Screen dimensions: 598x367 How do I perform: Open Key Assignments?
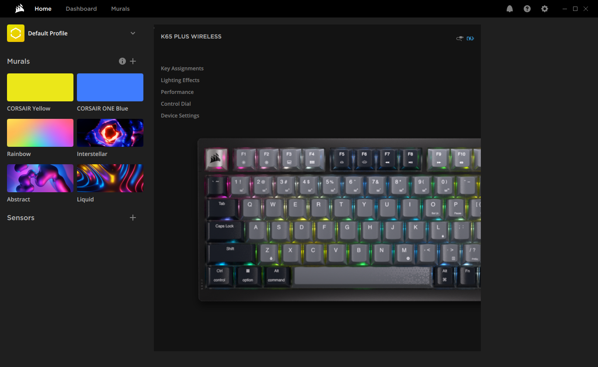(182, 69)
